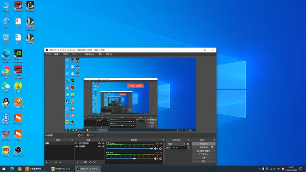Click Stop Streaming button in Controls
Screen dimensions: 306x172
point(203,144)
